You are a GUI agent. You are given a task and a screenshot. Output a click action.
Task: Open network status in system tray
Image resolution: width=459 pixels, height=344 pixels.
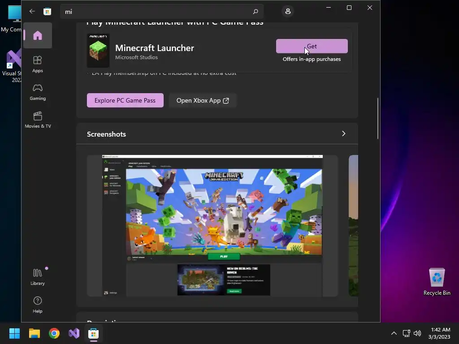point(406,333)
